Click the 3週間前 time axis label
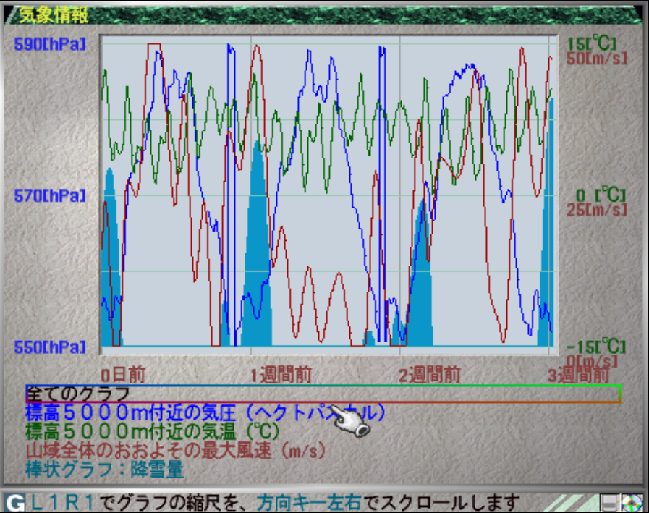The image size is (649, 513). click(x=578, y=375)
